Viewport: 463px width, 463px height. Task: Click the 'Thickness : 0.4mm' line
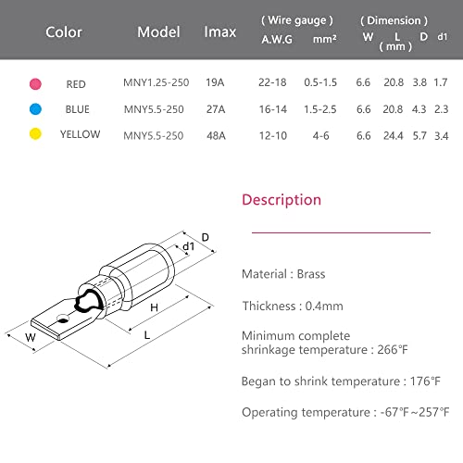293,306
